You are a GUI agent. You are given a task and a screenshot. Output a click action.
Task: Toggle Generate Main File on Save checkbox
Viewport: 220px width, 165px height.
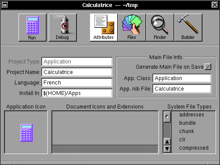coord(208,67)
